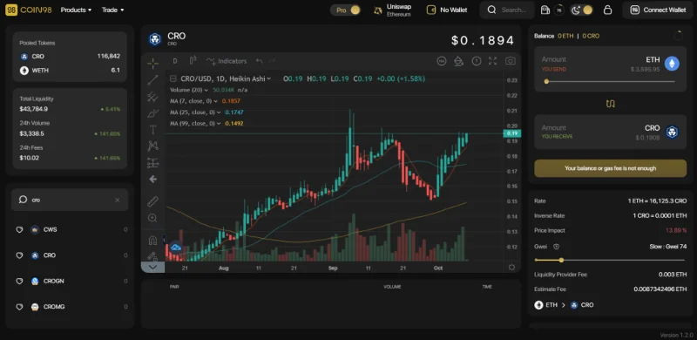Image resolution: width=697 pixels, height=340 pixels.
Task: Collapse the chart legend box toggle
Action: click(173, 78)
